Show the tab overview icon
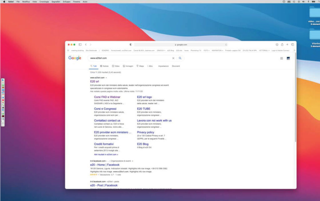320x201 pixels. (x=292, y=44)
